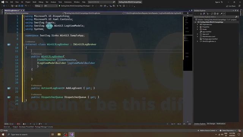
Task: Switch to the Notifications tab
Action: pyautogui.click(x=221, y=124)
